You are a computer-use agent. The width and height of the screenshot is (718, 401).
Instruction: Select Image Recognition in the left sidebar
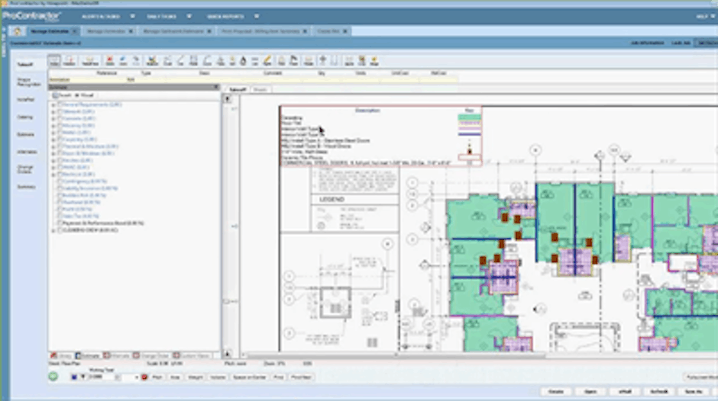pyautogui.click(x=25, y=82)
